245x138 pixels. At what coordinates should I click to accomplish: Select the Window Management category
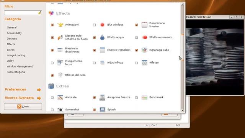click(x=20, y=66)
